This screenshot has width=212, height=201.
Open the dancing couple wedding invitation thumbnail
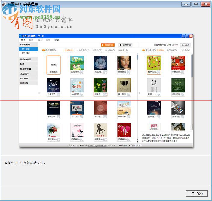[100, 130]
